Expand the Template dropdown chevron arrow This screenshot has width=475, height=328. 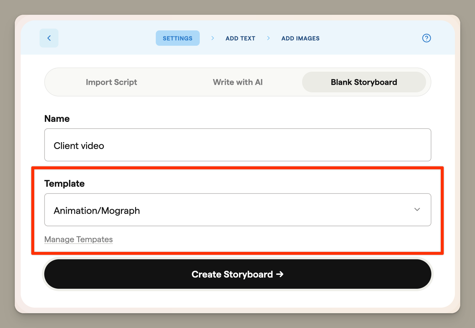pos(417,210)
